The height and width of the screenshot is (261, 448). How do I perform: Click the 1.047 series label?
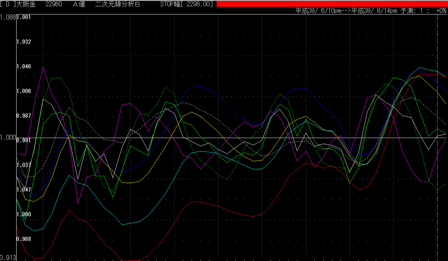coord(24,190)
